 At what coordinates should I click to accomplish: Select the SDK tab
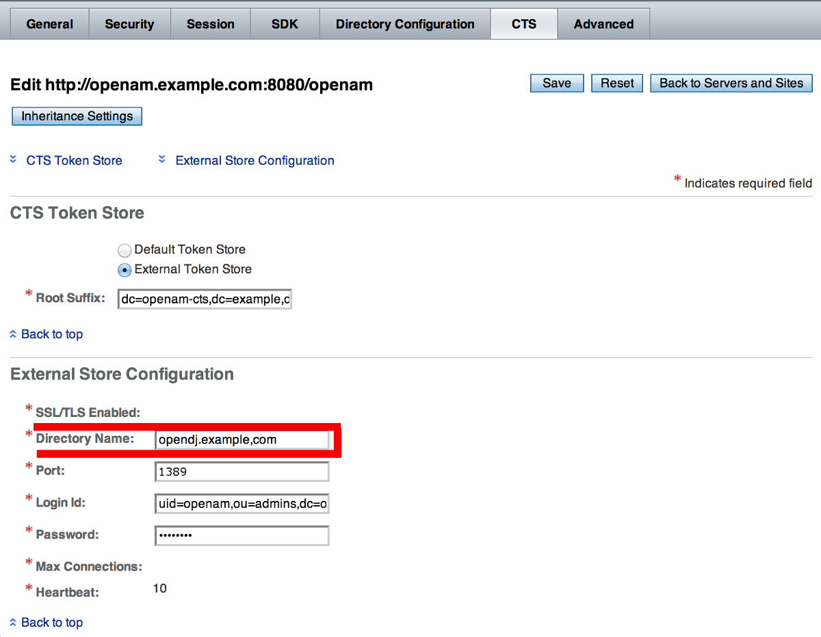click(285, 24)
